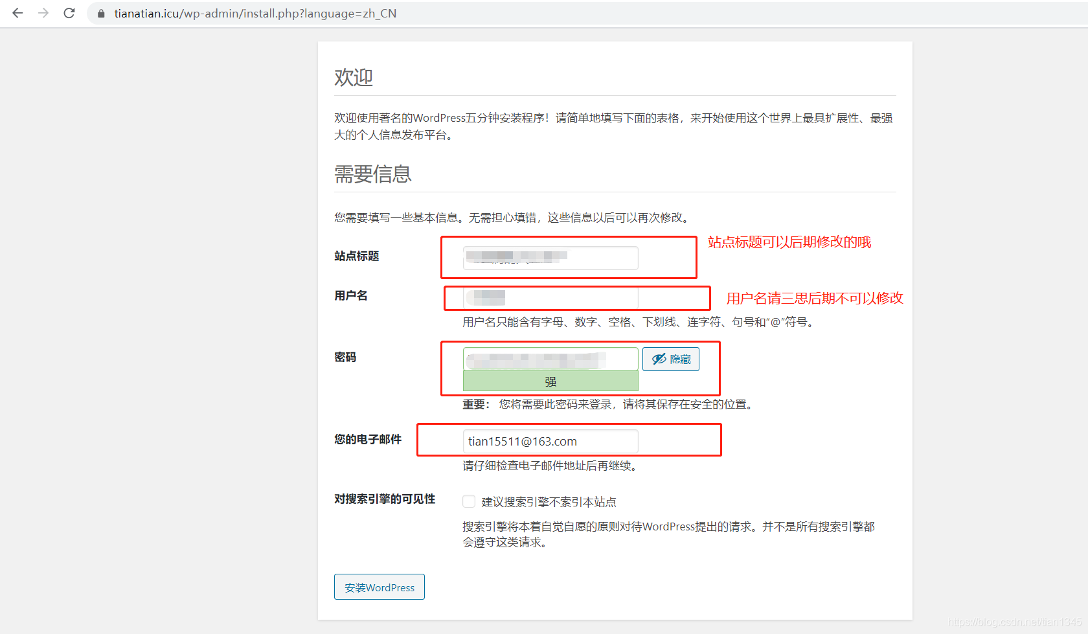This screenshot has width=1088, height=634.
Task: Reload the page with the refresh icon
Action: (69, 13)
